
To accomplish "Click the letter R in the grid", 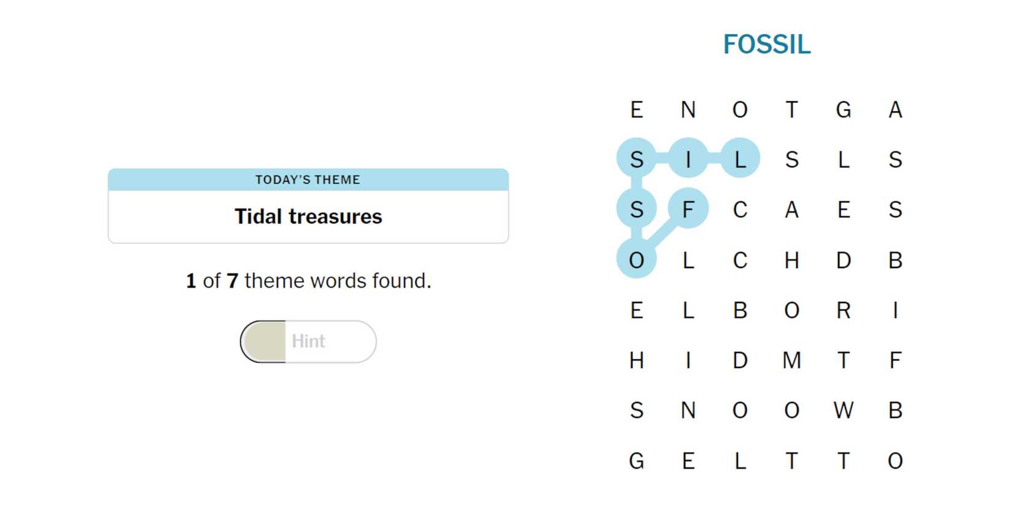I will pyautogui.click(x=843, y=310).
